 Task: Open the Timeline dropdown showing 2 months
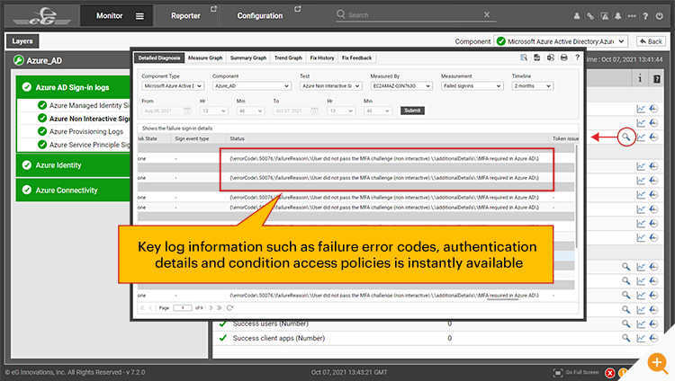[x=533, y=86]
